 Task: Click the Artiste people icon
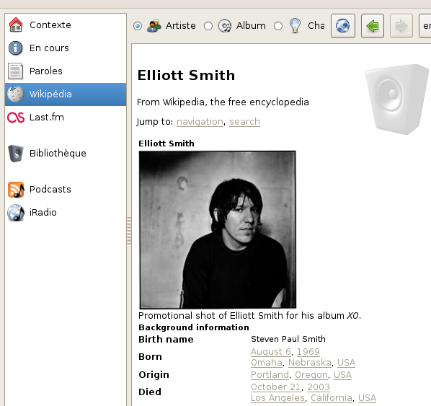click(154, 26)
